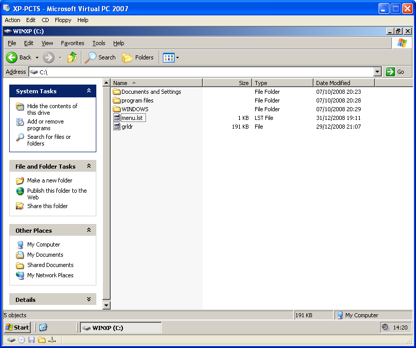
Task: Launch Internet Explorer from Quick Launch
Action: pos(43,327)
